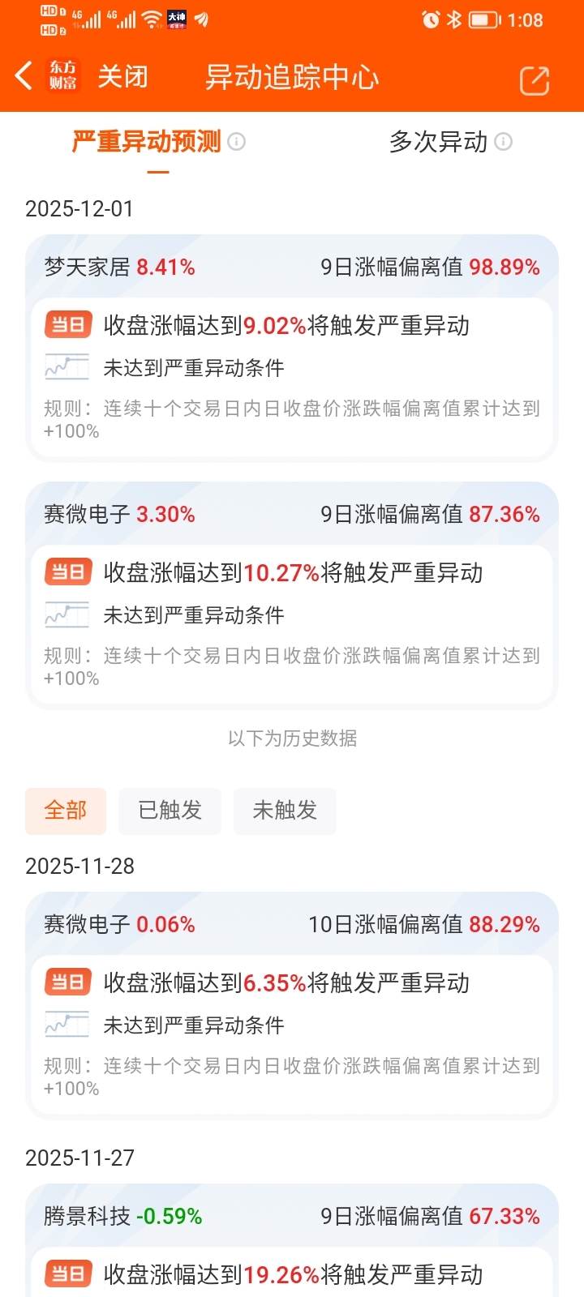Tap the mini chart icon in 梦天家居 card
The height and width of the screenshot is (1297, 584).
click(67, 367)
